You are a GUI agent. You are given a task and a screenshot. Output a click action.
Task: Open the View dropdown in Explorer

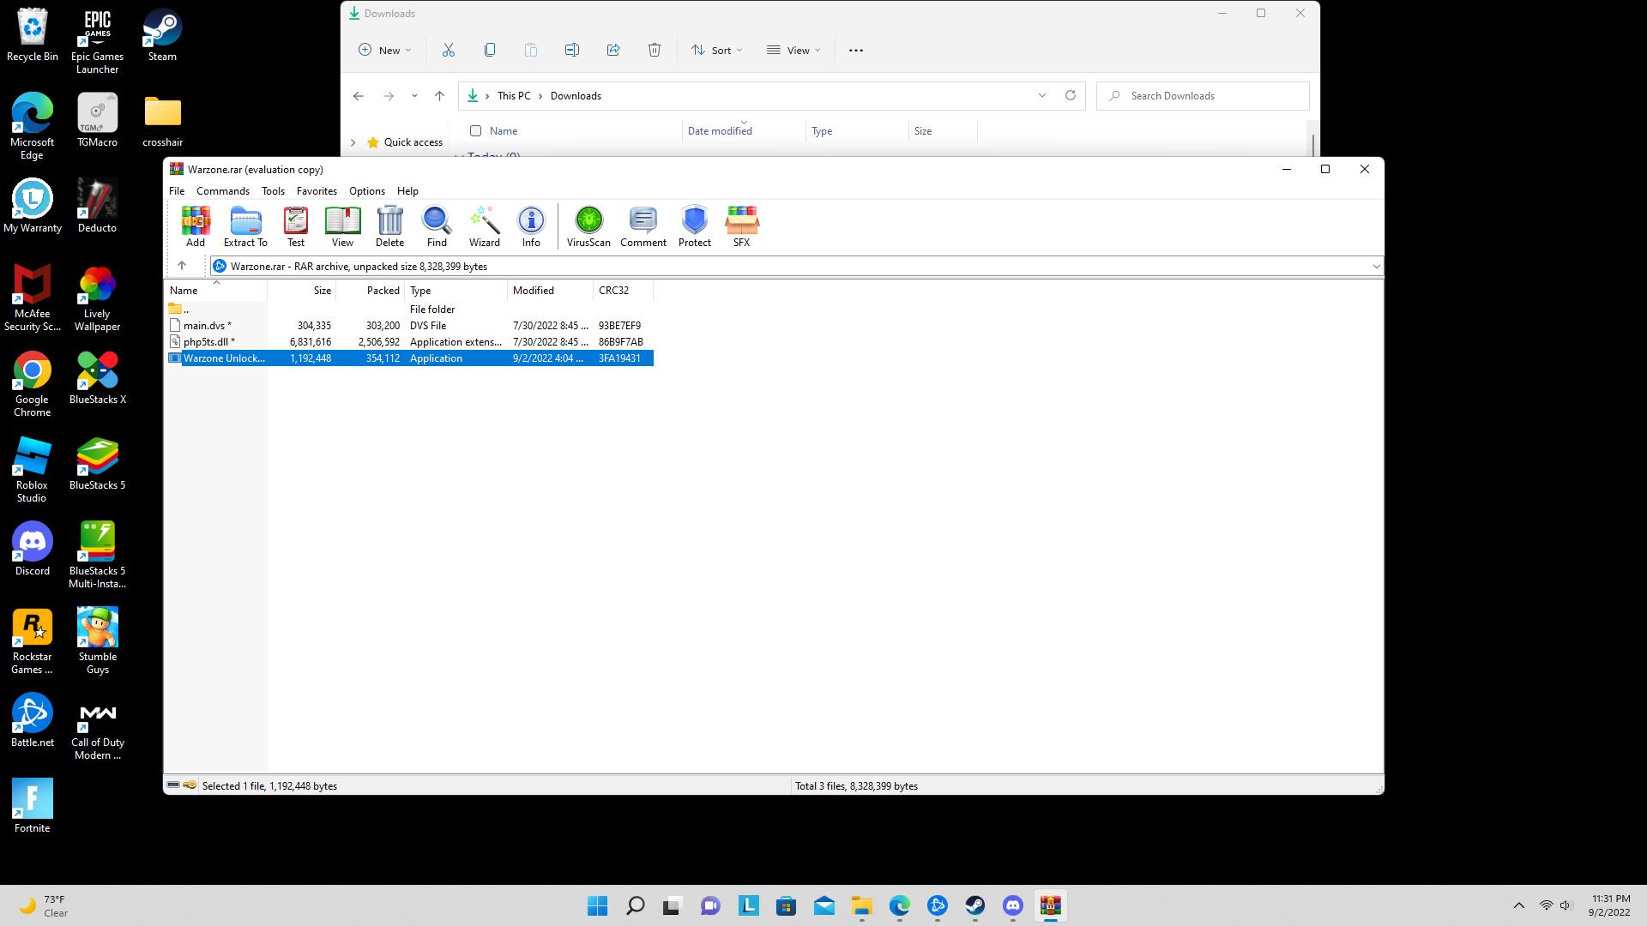coord(793,51)
